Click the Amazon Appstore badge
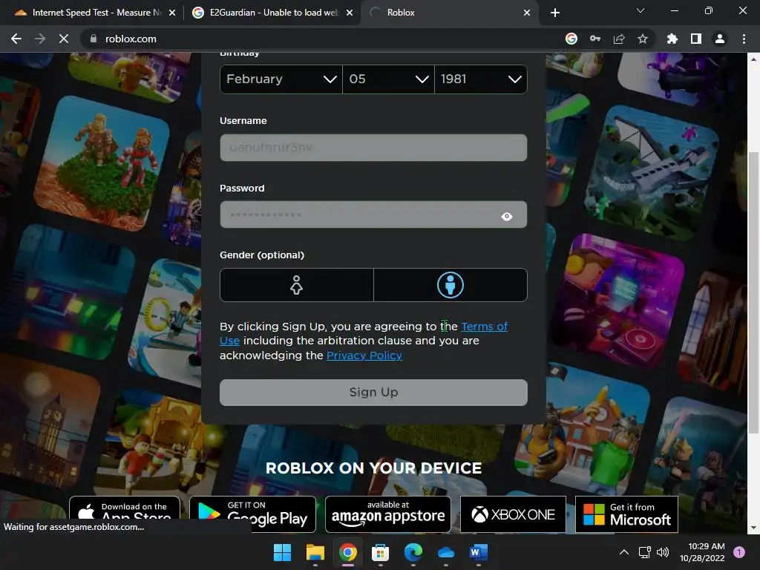The width and height of the screenshot is (760, 570). click(x=387, y=514)
